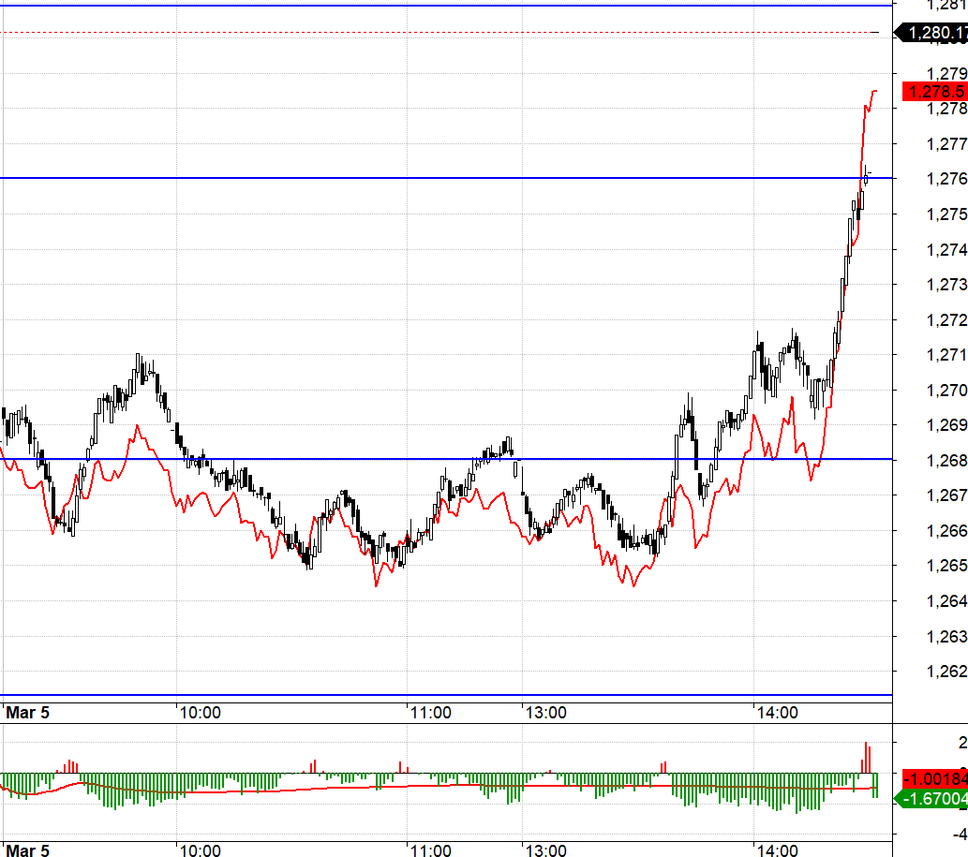Click the green -1.67004 indicator value label

(x=932, y=798)
